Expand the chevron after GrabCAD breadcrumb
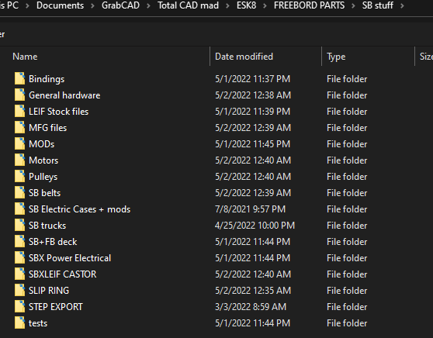 148,5
